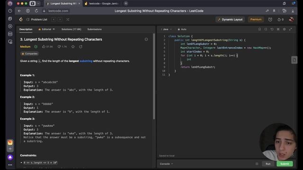This screenshot has height=170, width=303.
Task: Toggle the Auto lock setting in editor
Action: tap(182, 29)
